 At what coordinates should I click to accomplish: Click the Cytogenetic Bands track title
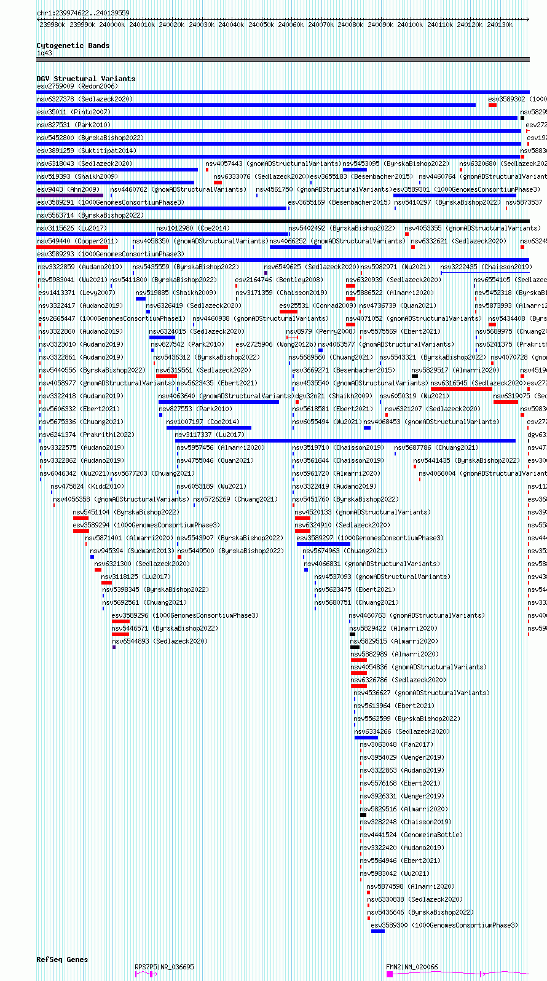[73, 45]
